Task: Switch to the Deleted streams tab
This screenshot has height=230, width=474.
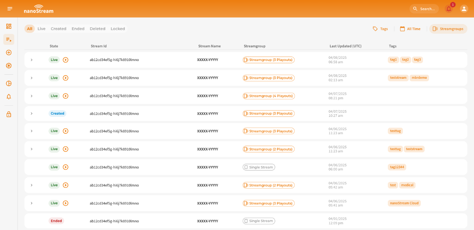Action: 97,28
